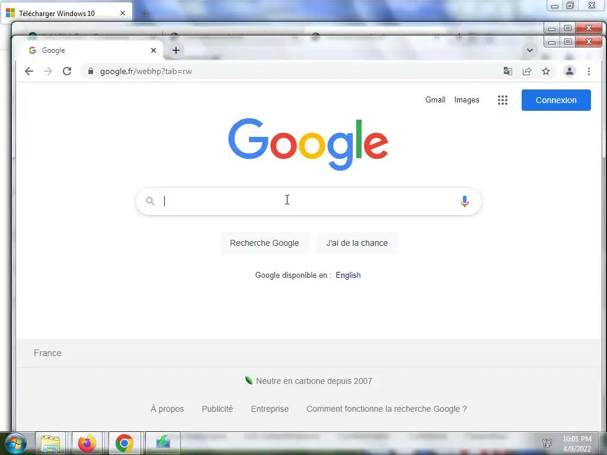Viewport: 607px width, 455px height.
Task: Open the translate page icon
Action: click(x=507, y=71)
